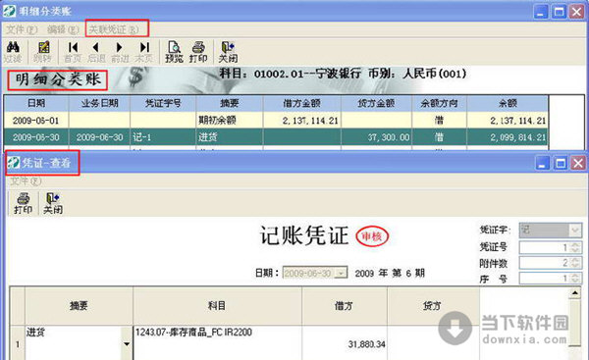Click the 借方 column header in voucher
Image resolution: width=589 pixels, height=360 pixels.
pyautogui.click(x=345, y=306)
